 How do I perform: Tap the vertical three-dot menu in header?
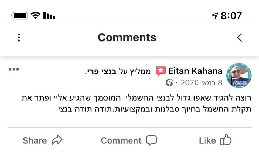pos(19,38)
